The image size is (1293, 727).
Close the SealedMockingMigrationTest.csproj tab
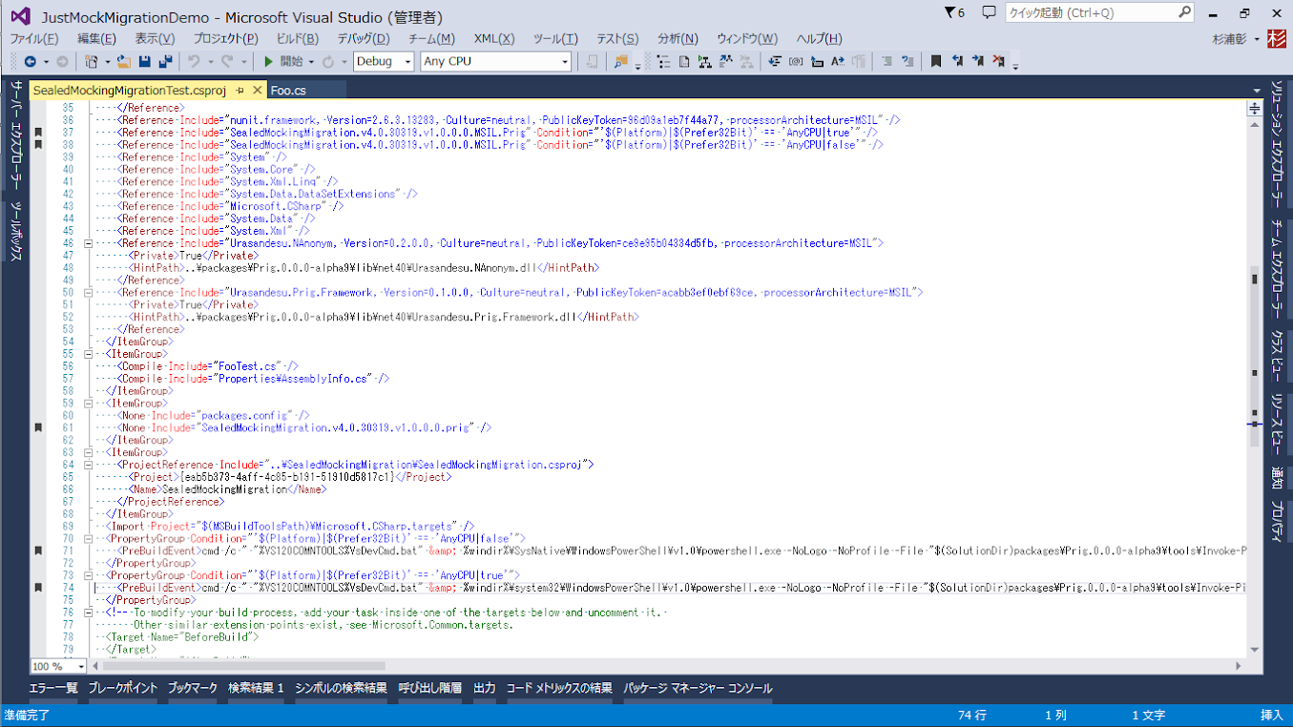click(x=257, y=91)
